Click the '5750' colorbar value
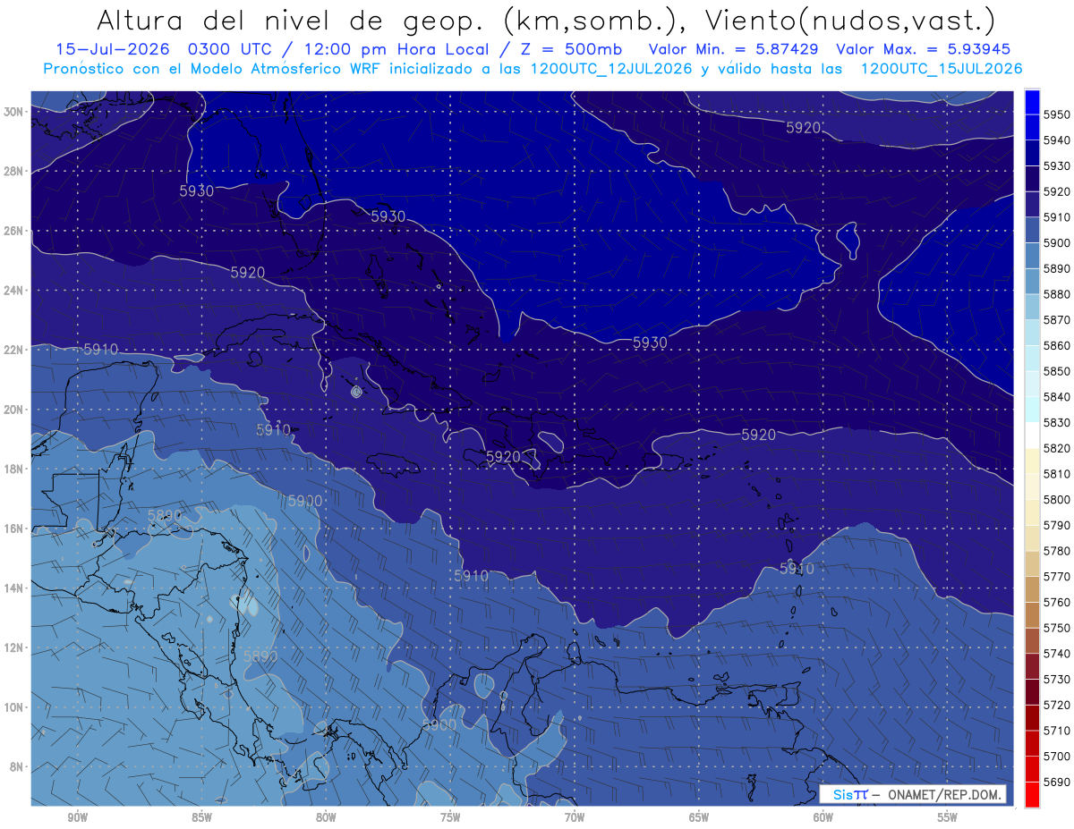Screen dimensions: 1074x829 pos(1057,628)
